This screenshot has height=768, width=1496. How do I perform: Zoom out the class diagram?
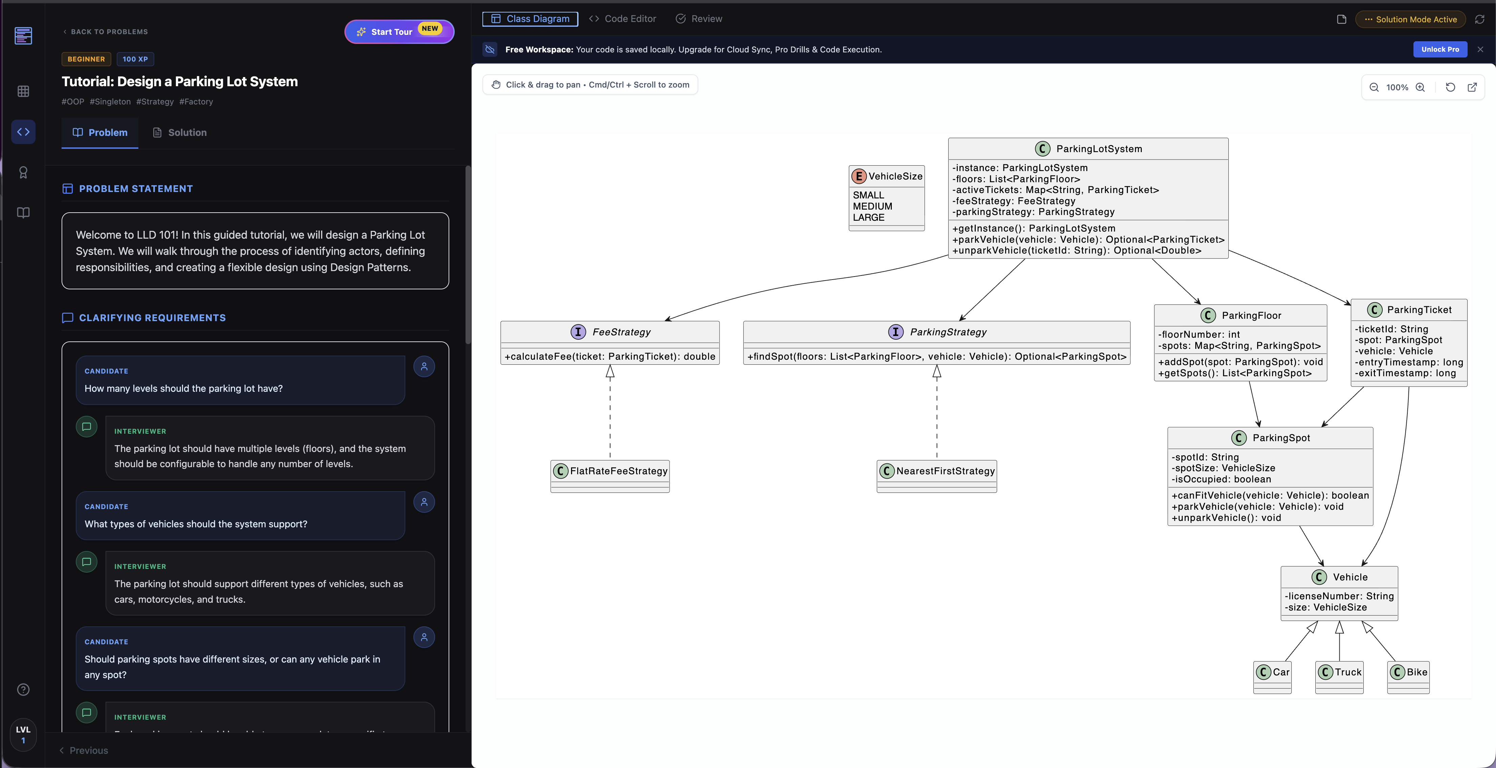pyautogui.click(x=1374, y=87)
